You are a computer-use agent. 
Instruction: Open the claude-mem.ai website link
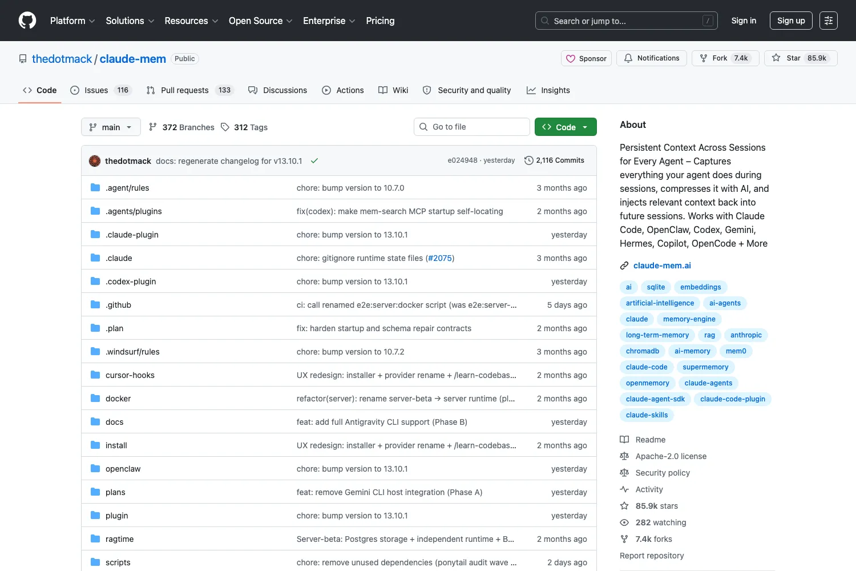(x=662, y=266)
